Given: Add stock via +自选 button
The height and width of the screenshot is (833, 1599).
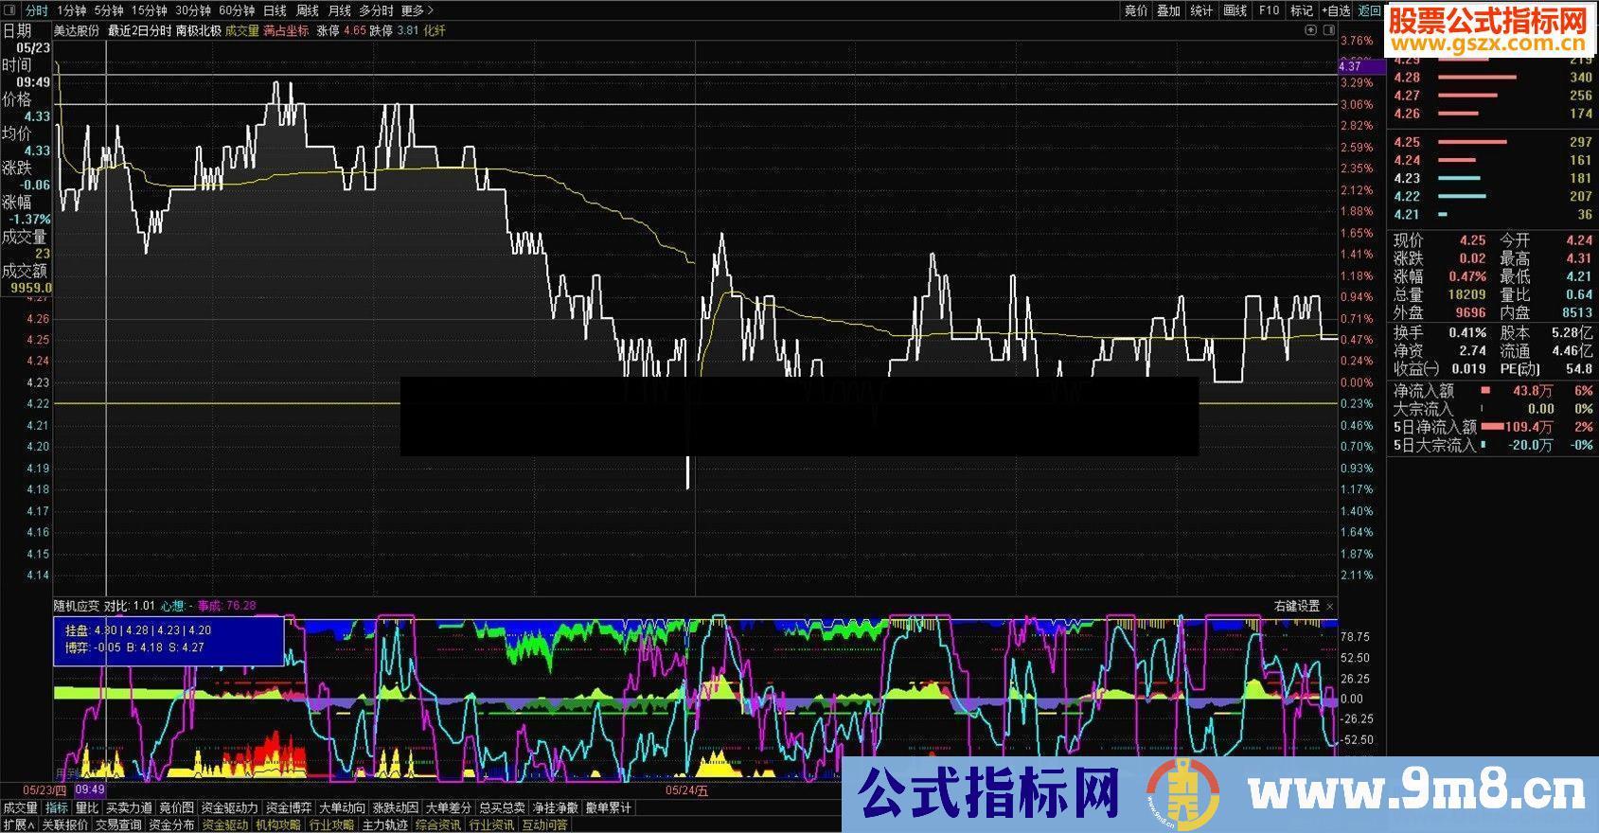Looking at the screenshot, I should click(x=1335, y=10).
